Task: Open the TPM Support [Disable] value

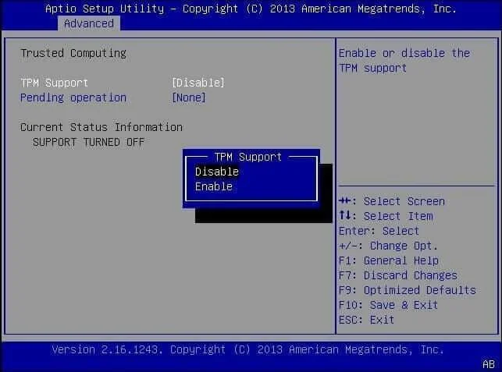Action: pyautogui.click(x=198, y=83)
